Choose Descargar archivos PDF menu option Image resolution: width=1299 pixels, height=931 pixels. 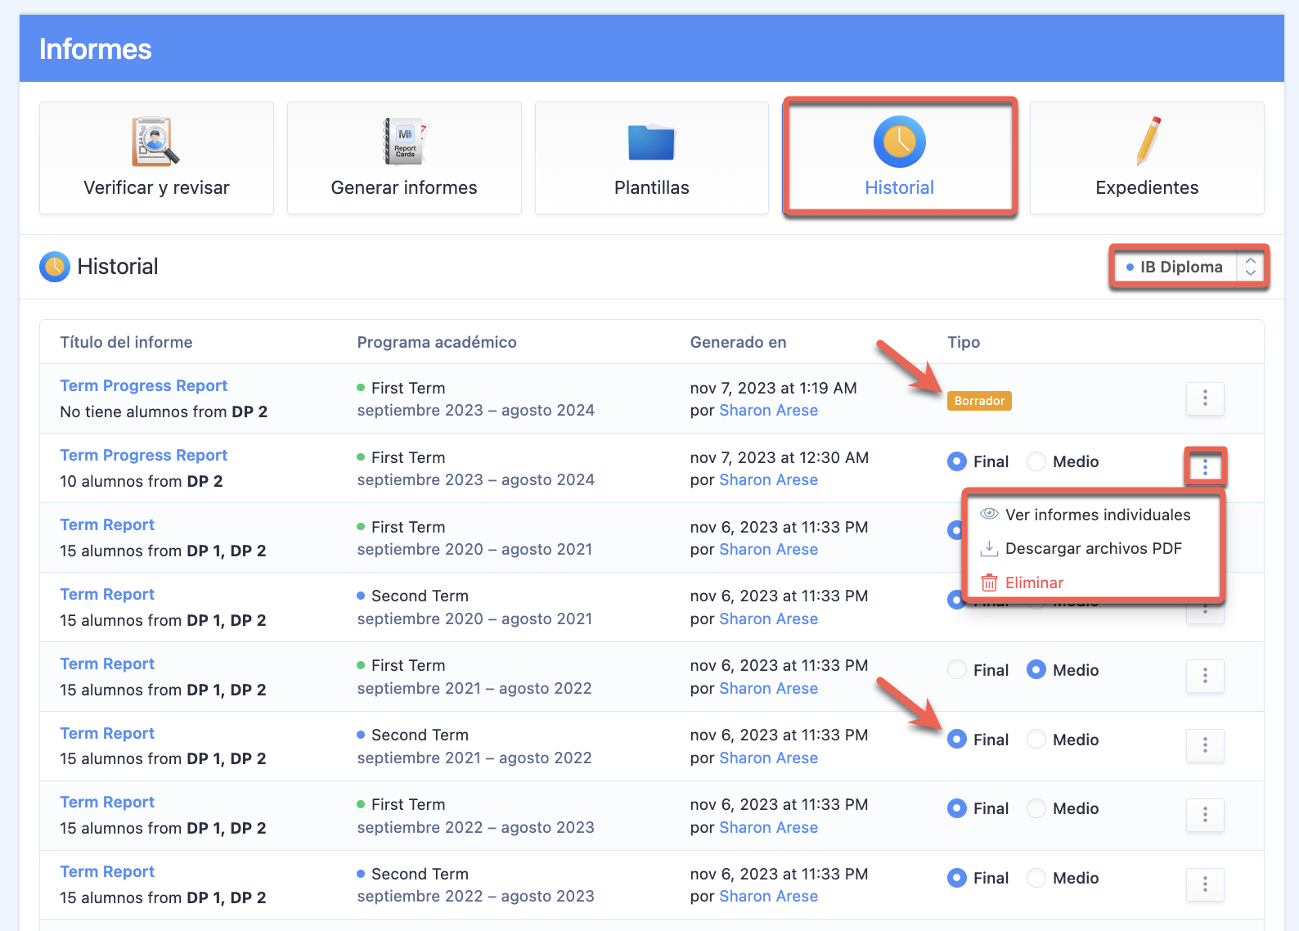point(1093,548)
